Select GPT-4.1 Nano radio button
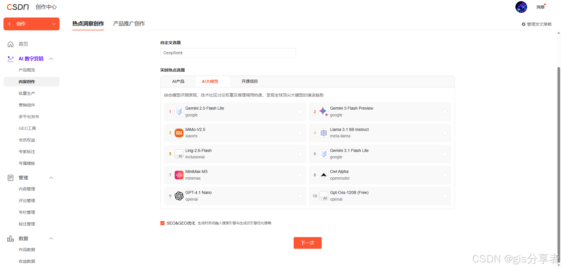 point(300,196)
